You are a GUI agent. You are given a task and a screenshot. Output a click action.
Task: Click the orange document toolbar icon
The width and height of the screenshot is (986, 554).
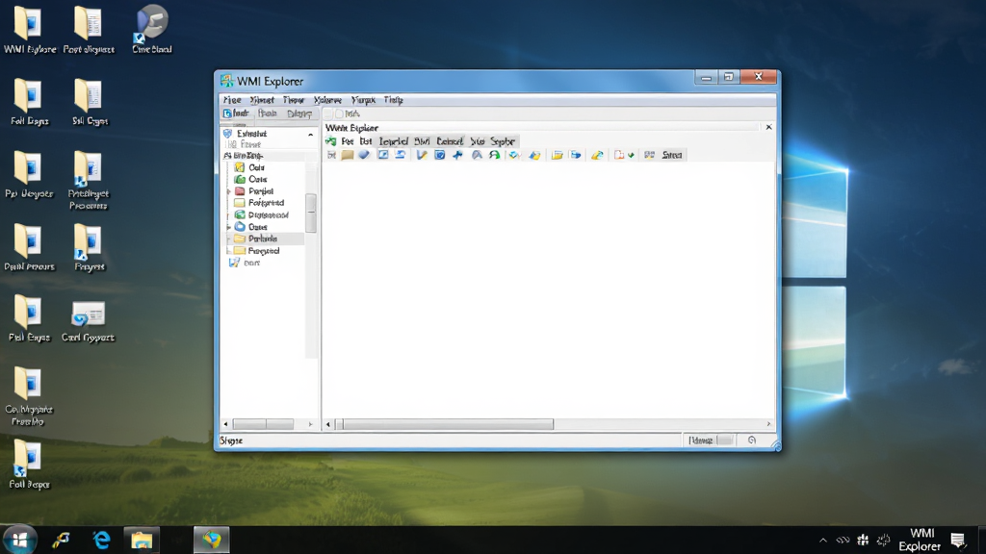click(x=619, y=155)
